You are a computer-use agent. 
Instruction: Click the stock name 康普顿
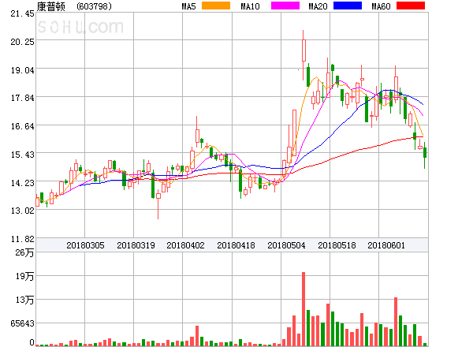(x=50, y=6)
